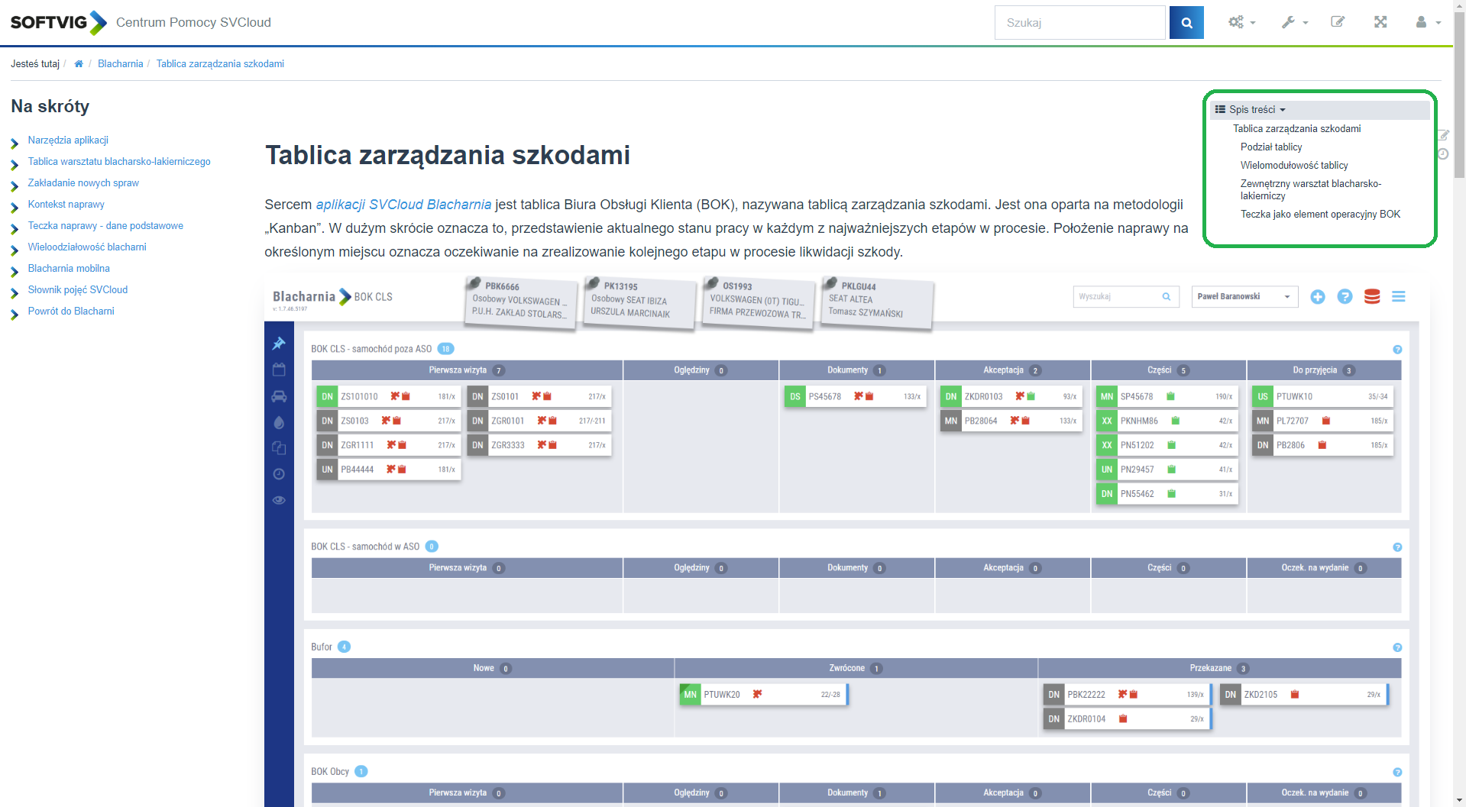Open the aplikacji SVCloud Blacharnia link
Viewport: 1466px width, 807px height.
coord(403,205)
